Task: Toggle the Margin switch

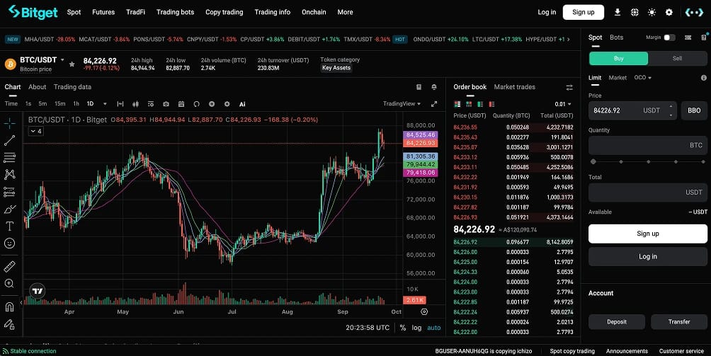Action: (669, 38)
